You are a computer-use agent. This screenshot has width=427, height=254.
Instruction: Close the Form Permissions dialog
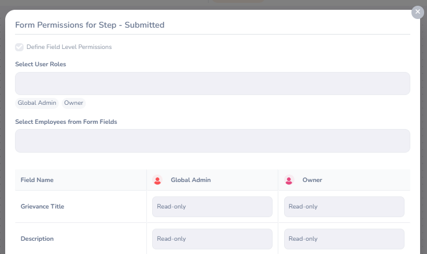click(x=417, y=12)
